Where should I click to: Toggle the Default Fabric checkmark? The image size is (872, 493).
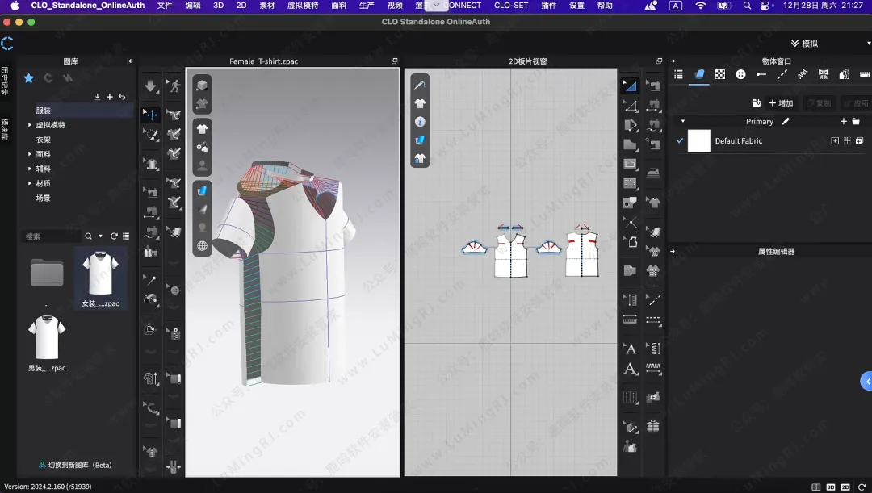point(680,141)
